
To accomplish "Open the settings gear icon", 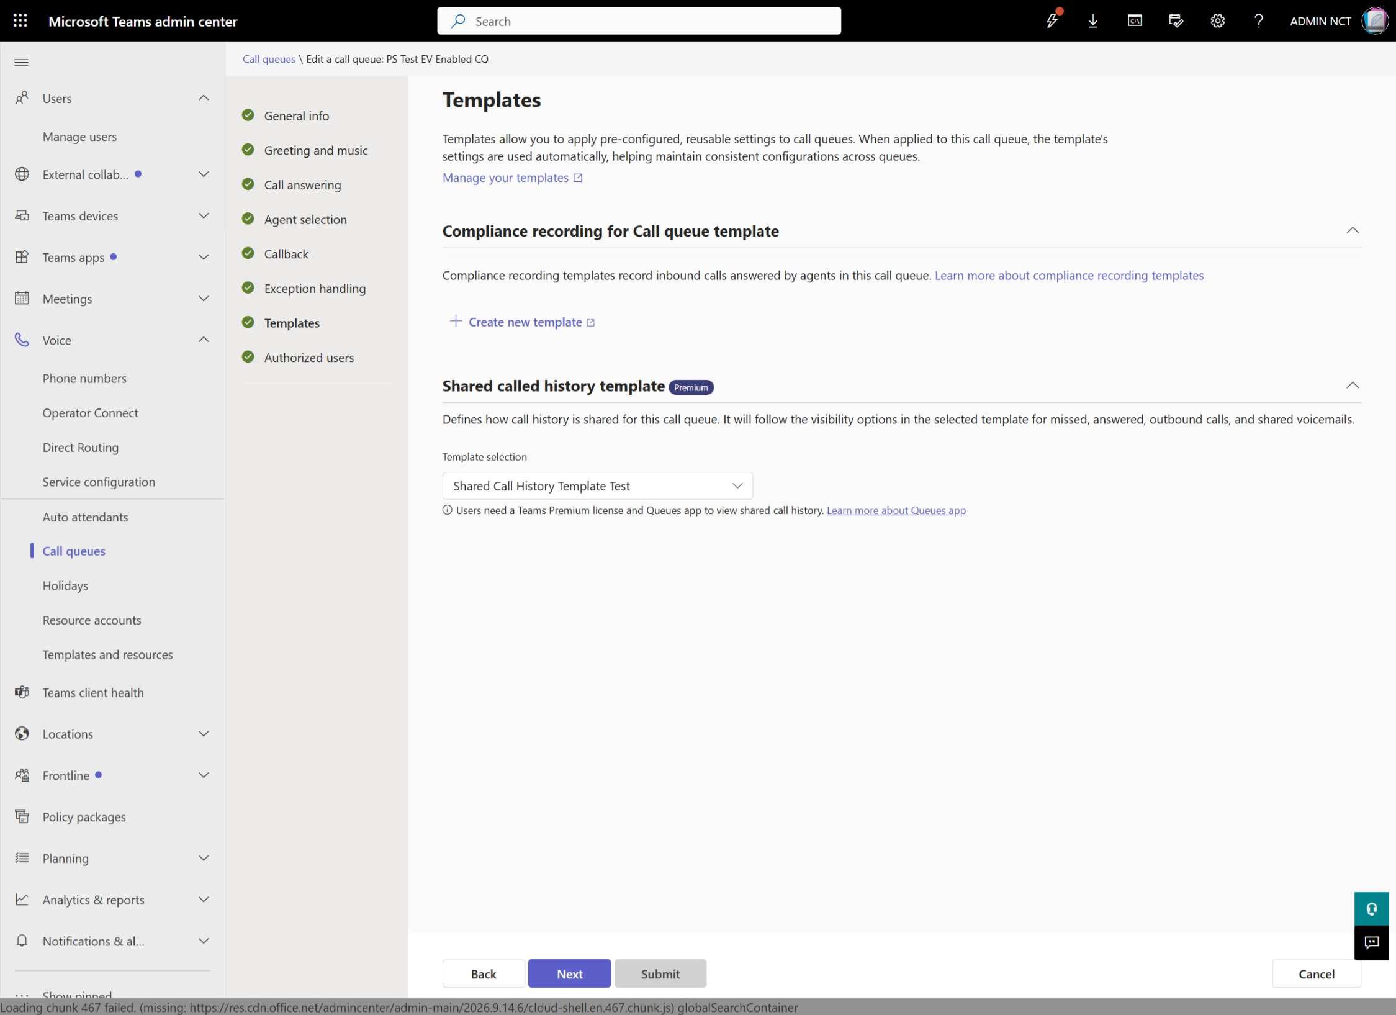I will [1217, 20].
